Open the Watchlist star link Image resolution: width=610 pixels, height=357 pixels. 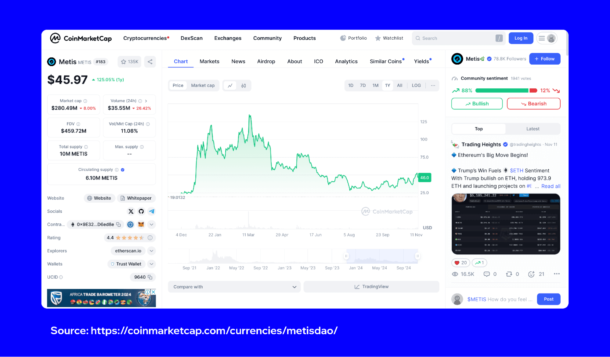click(x=389, y=38)
